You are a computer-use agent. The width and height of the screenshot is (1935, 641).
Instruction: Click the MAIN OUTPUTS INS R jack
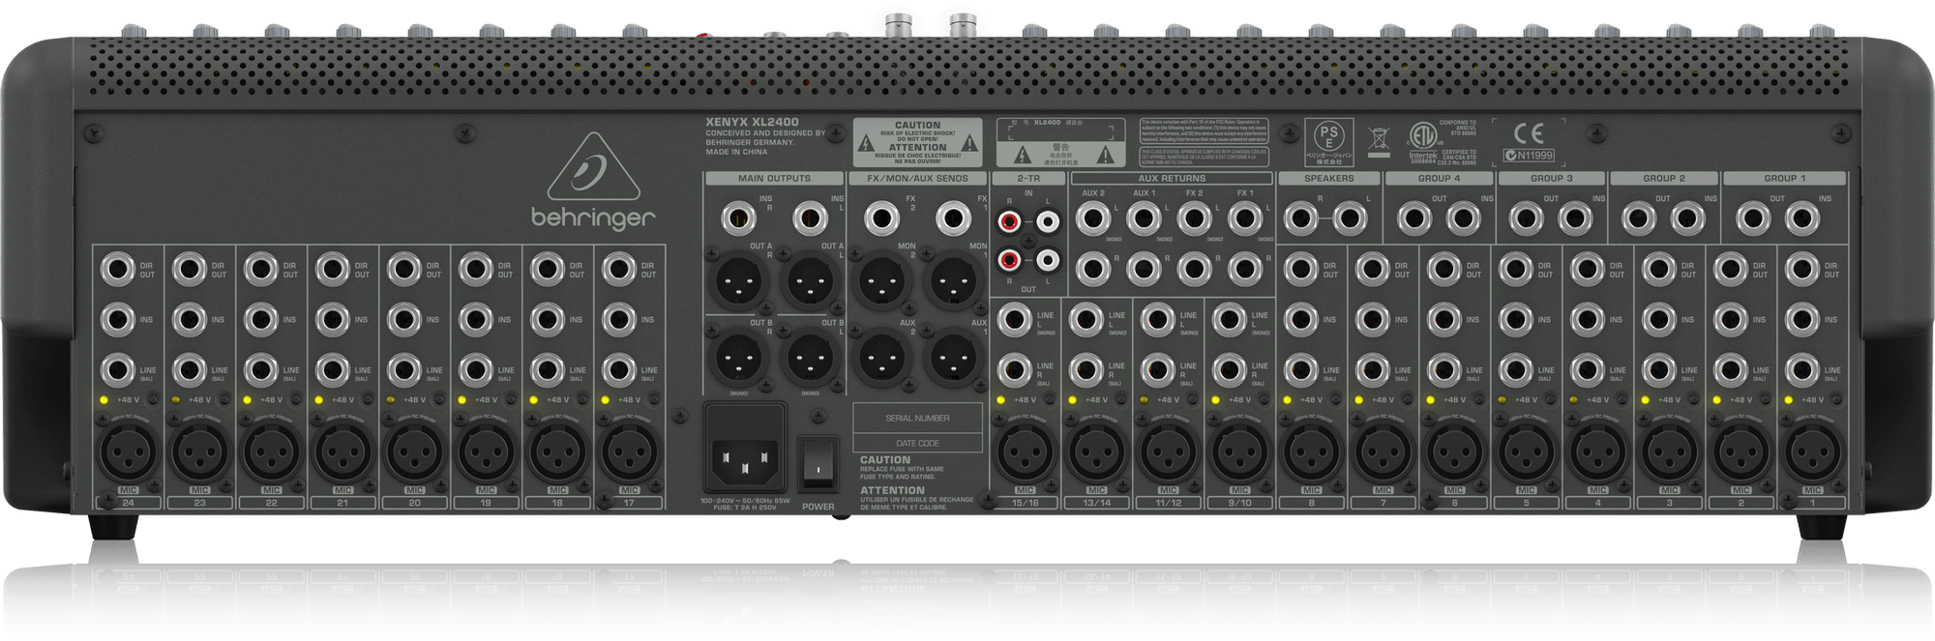pos(738,219)
